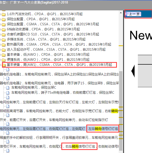Select tree row 6档自动变速箱，CPDA
Viewport: 152px width, 153px height.
43,29
